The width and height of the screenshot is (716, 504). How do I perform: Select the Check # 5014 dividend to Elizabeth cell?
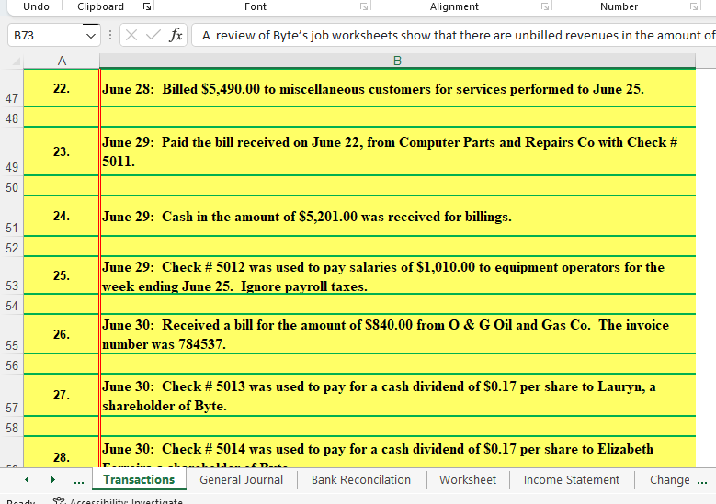tap(398, 452)
